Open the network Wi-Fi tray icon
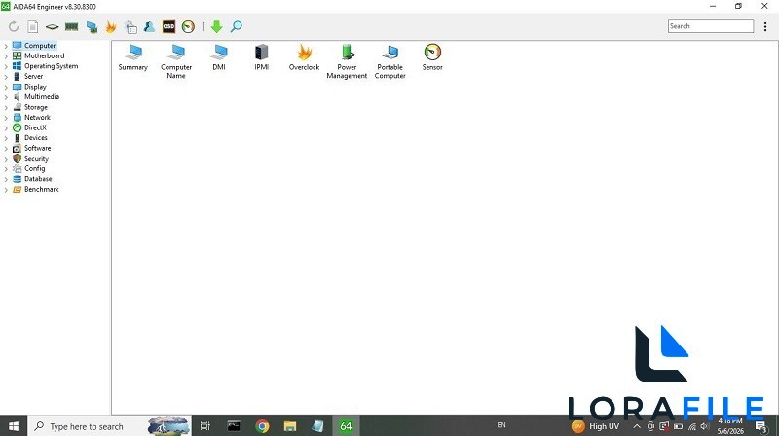Viewport: 779px width, 436px height. pos(692,426)
